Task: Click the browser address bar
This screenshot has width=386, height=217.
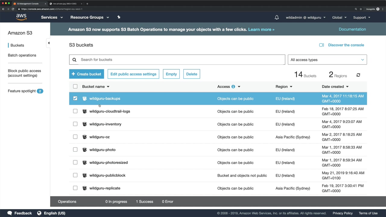Action: pyautogui.click(x=185, y=9)
